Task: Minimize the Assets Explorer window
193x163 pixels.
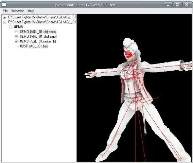Action: (x=168, y=5)
